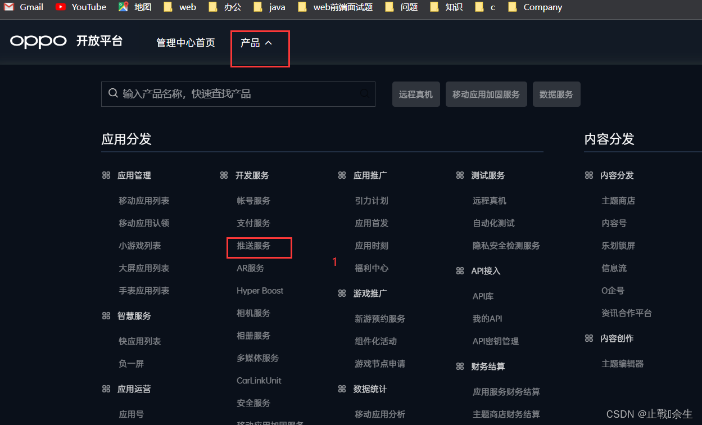Viewport: 702px width, 425px height.
Task: Focus the product name search field
Action: point(238,93)
